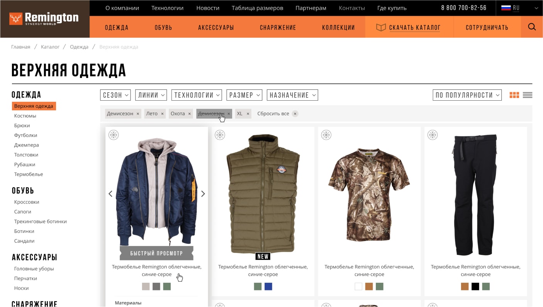Go to Каталог breadcrumb
The width and height of the screenshot is (543, 307).
(50, 47)
